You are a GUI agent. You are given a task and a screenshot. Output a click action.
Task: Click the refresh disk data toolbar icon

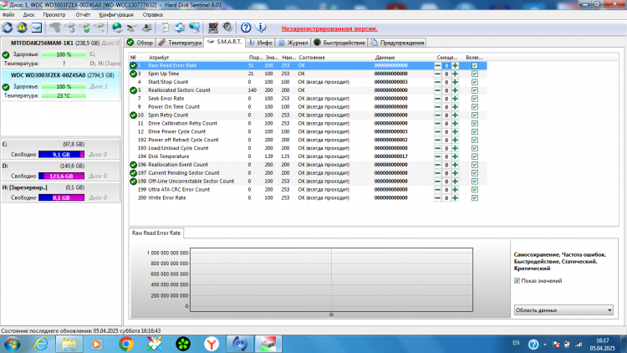click(8, 28)
